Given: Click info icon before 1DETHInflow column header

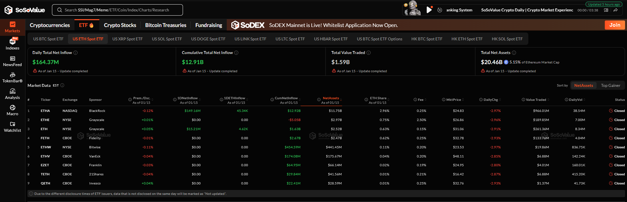Looking at the screenshot, I should 222,100.
